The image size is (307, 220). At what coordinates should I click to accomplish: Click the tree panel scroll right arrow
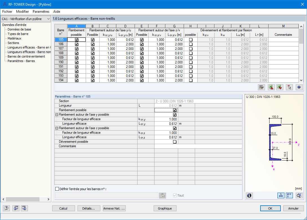pos(48,199)
